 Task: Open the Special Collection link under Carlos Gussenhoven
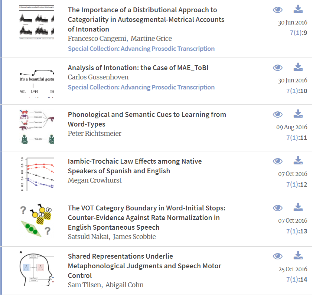click(x=141, y=87)
